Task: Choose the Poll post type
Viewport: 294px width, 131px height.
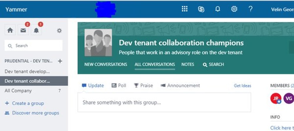Action: [119, 85]
